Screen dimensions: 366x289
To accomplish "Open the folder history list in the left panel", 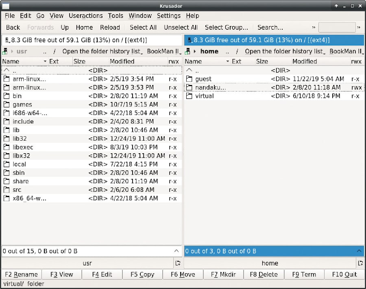I will click(x=102, y=51).
